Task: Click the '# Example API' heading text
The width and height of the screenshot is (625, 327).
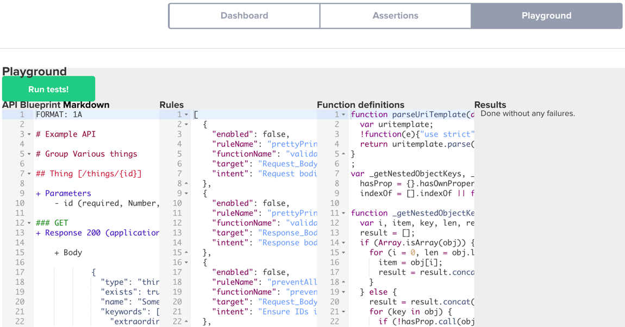Action: coord(66,134)
